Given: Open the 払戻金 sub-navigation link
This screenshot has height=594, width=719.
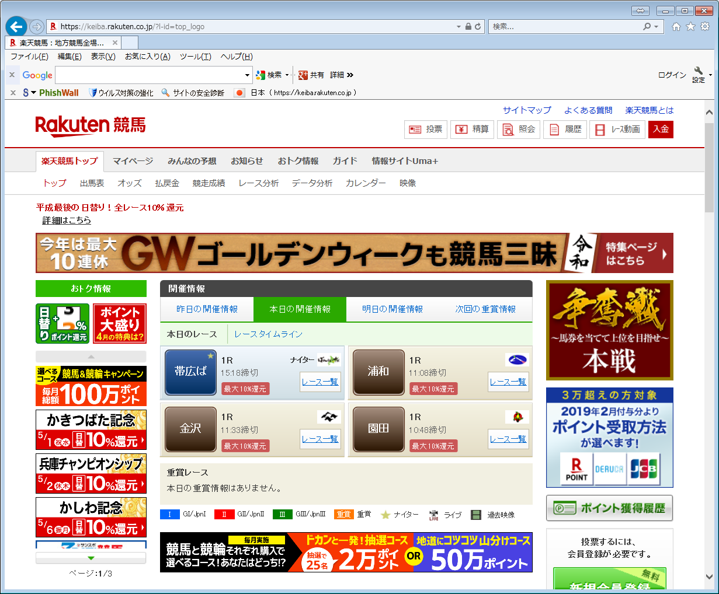Looking at the screenshot, I should coord(167,183).
